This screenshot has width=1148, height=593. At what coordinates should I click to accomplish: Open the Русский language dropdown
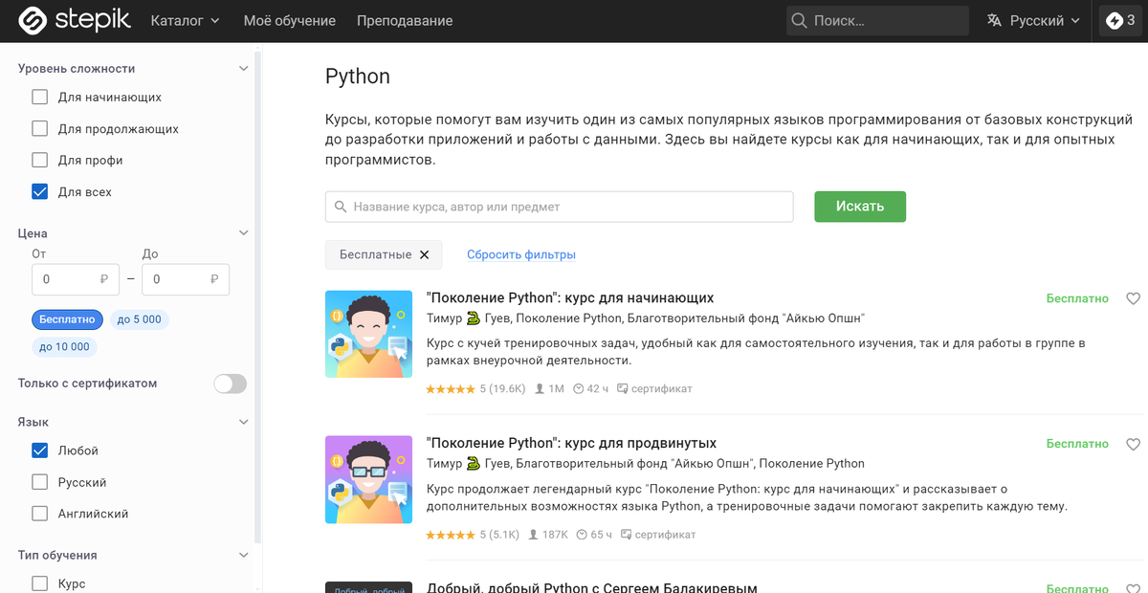pyautogui.click(x=1033, y=20)
